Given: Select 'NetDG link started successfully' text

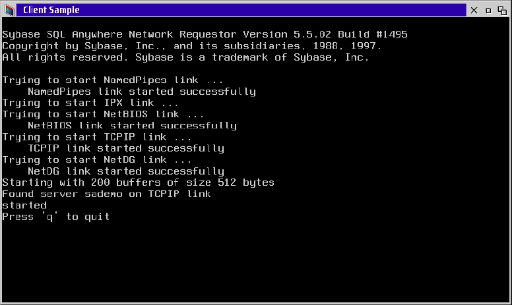Looking at the screenshot, I should [x=126, y=171].
